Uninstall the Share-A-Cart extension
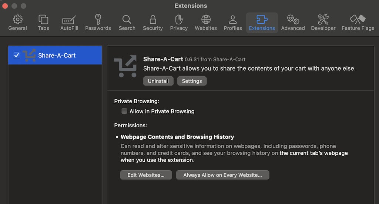This screenshot has height=204, width=379. point(158,81)
